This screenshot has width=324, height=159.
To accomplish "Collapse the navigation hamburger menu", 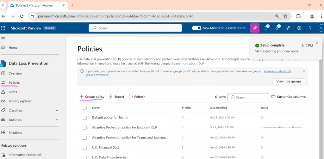I will [3, 38].
